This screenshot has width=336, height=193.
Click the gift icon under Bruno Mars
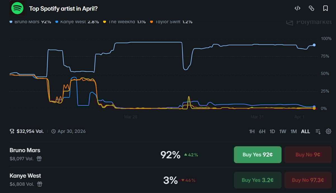click(39, 159)
